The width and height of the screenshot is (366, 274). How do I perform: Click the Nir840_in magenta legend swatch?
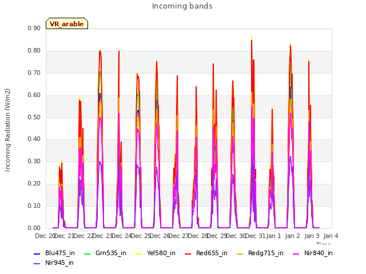click(x=296, y=253)
